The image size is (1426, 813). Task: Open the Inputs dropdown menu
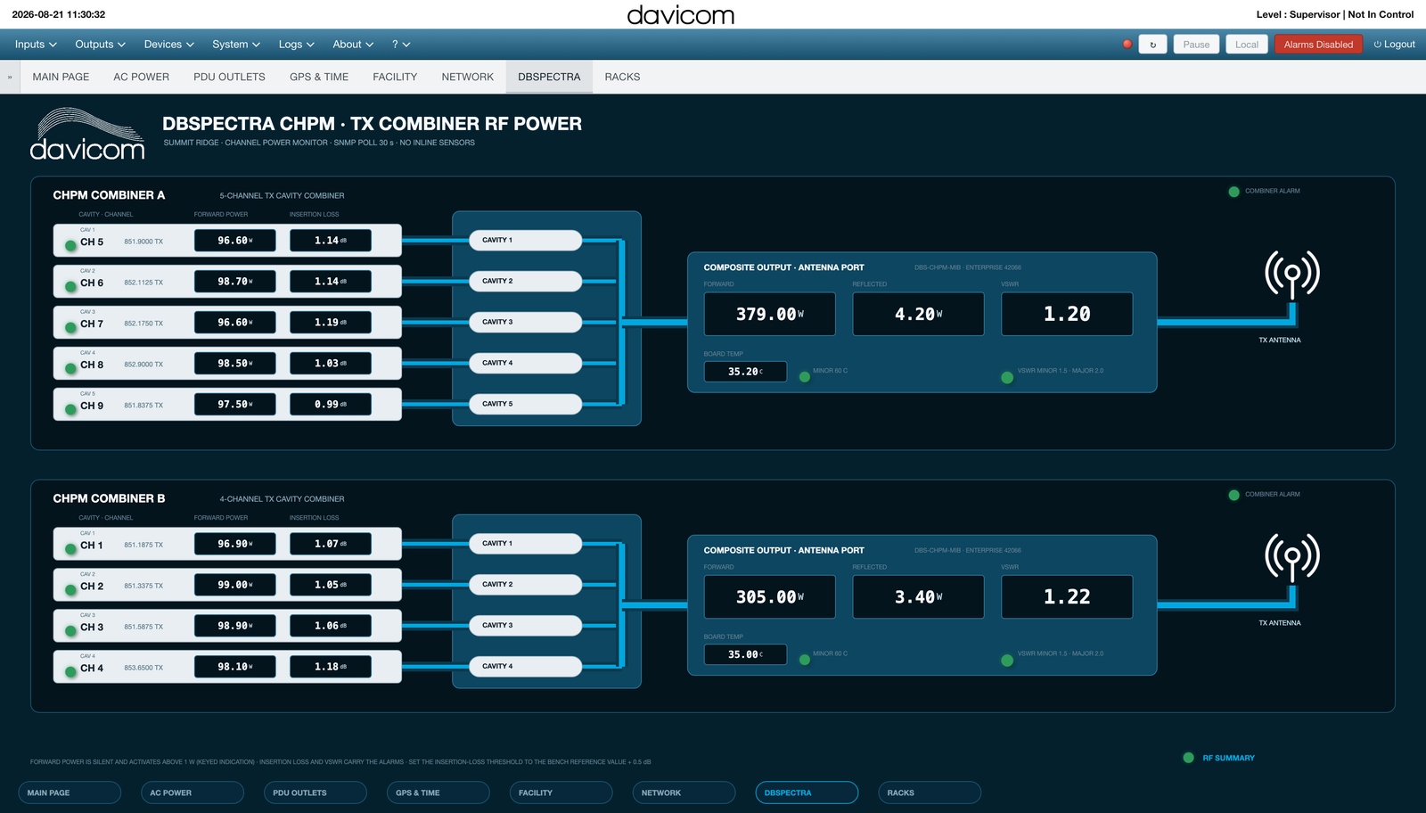(x=36, y=45)
